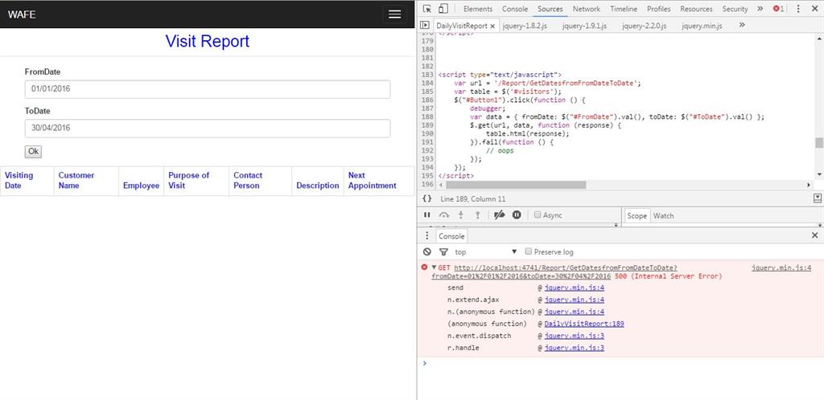Click the Visiting Date column header
The height and width of the screenshot is (400, 824).
(27, 181)
